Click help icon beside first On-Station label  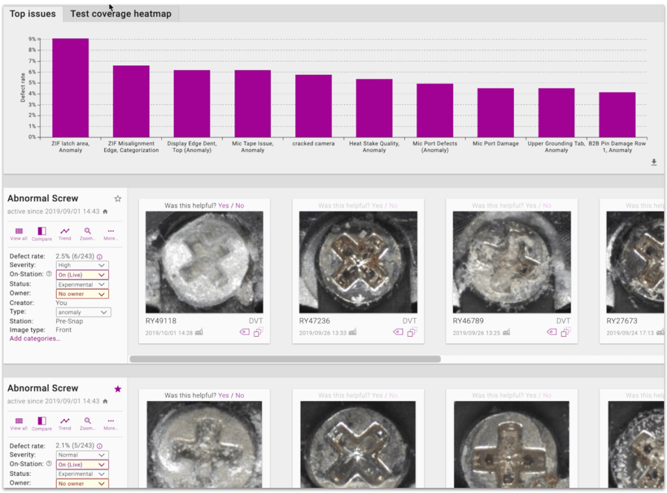pyautogui.click(x=49, y=274)
